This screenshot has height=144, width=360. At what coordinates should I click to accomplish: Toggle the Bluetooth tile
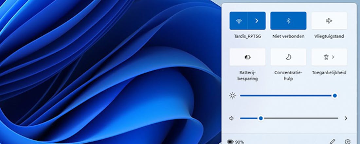click(x=288, y=21)
